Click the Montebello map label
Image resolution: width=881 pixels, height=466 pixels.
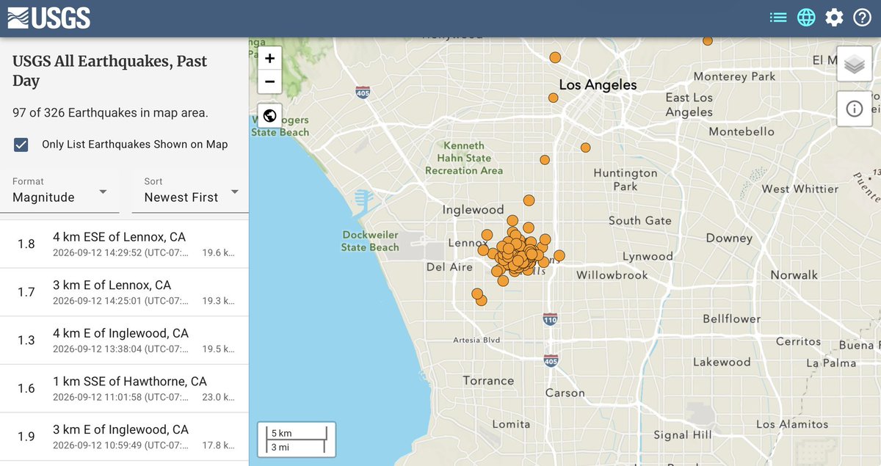[x=742, y=131]
